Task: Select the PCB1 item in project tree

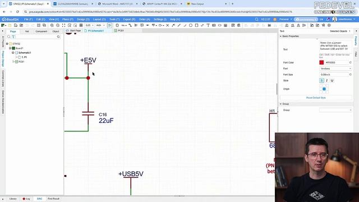Action: point(21,62)
